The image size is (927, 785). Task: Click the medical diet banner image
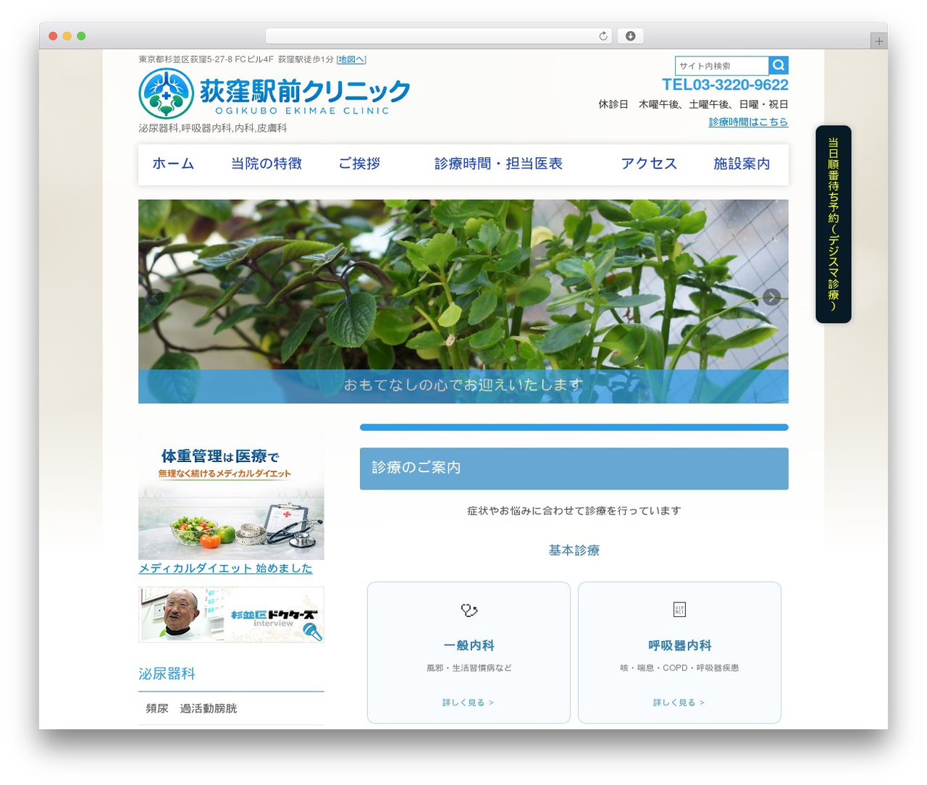click(x=231, y=498)
